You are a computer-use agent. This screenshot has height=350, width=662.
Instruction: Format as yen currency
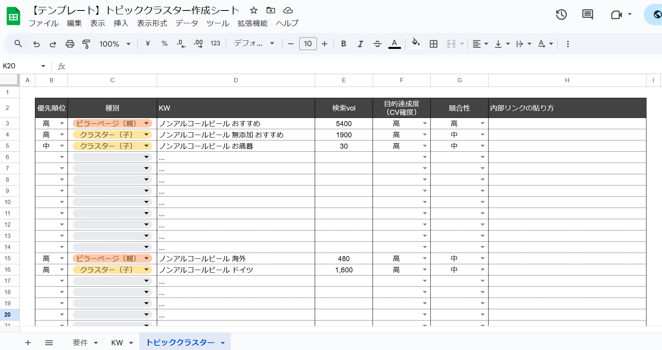pyautogui.click(x=147, y=44)
